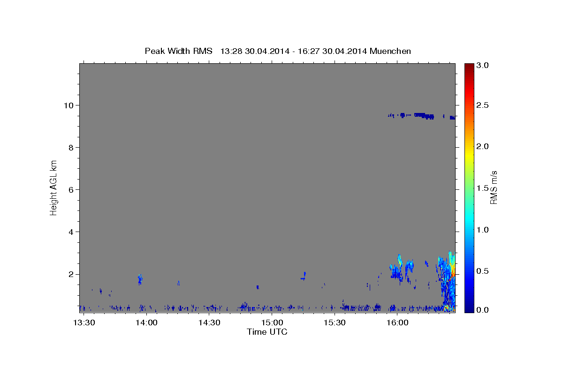Click the 14:30 time tick label
Viewport: 563px width, 375px height.
pyautogui.click(x=209, y=323)
